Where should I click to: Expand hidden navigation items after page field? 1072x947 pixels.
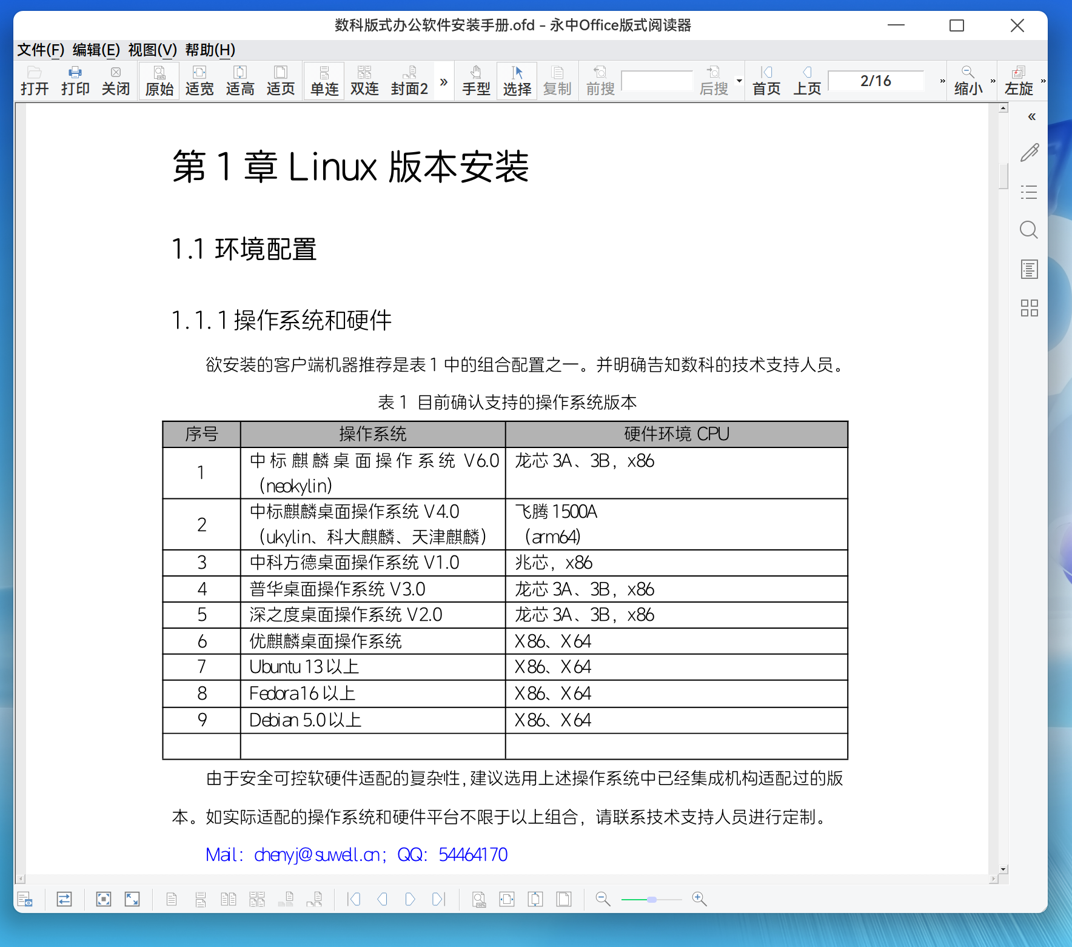pyautogui.click(x=942, y=81)
